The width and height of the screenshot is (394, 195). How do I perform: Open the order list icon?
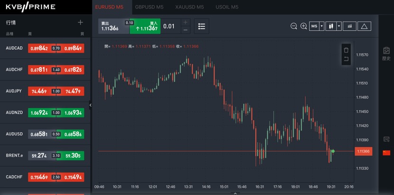coord(202,27)
